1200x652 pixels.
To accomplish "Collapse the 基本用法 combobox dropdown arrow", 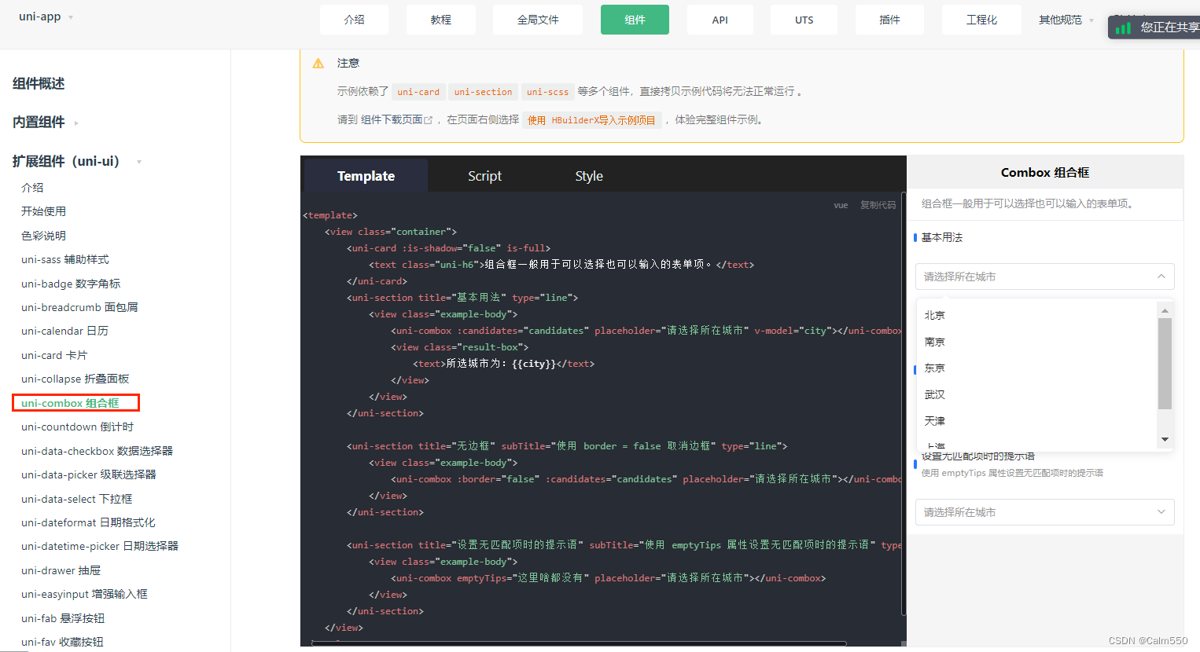I will coord(1161,277).
